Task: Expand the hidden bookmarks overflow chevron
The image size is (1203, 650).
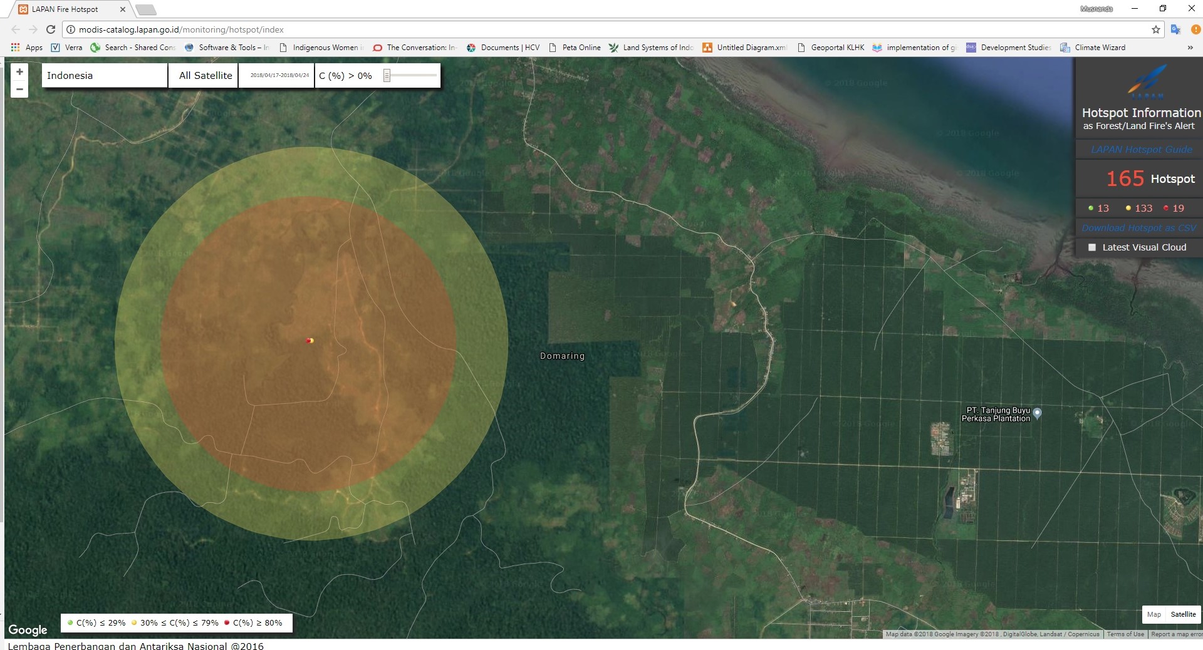Action: pyautogui.click(x=1190, y=48)
